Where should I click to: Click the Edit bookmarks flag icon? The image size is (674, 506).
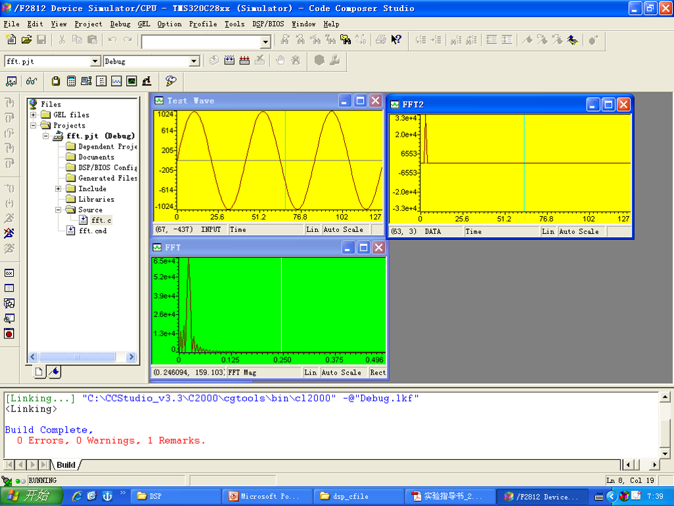pyautogui.click(x=572, y=40)
